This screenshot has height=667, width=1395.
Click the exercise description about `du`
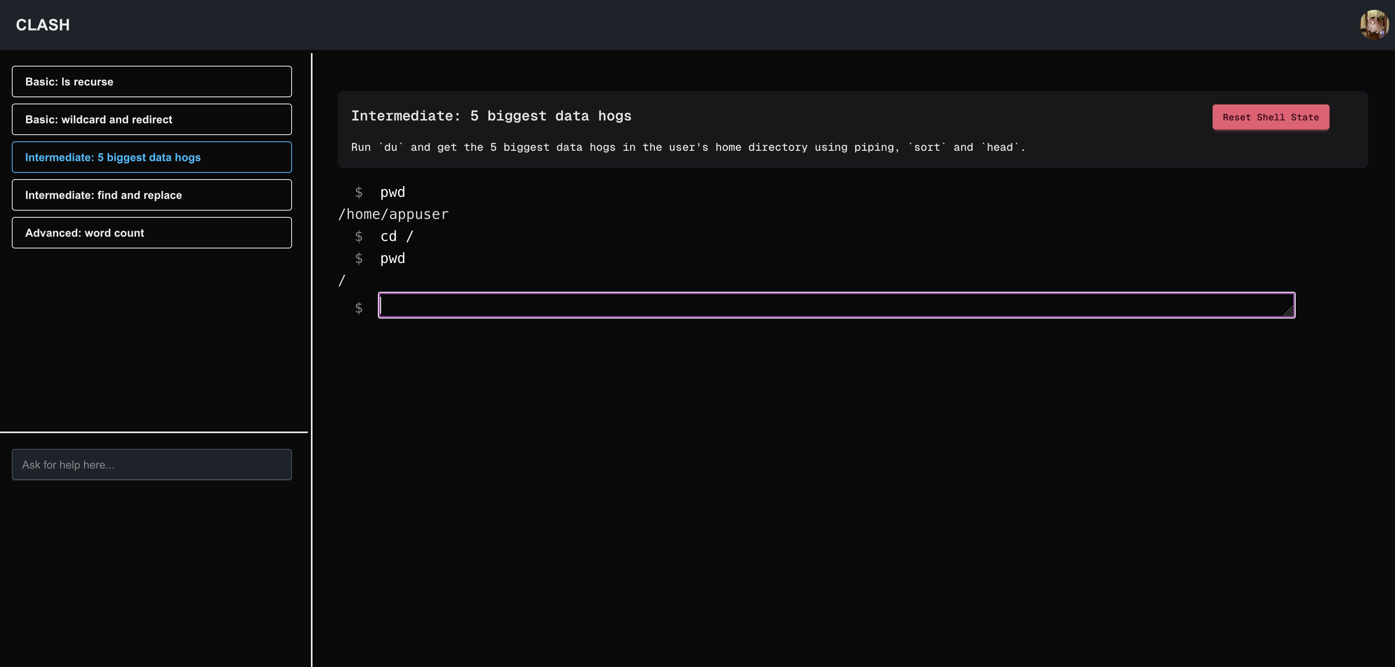[x=688, y=147]
